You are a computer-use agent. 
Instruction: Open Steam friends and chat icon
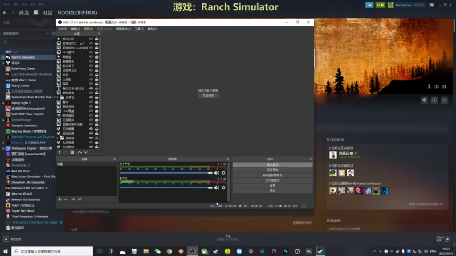447,239
